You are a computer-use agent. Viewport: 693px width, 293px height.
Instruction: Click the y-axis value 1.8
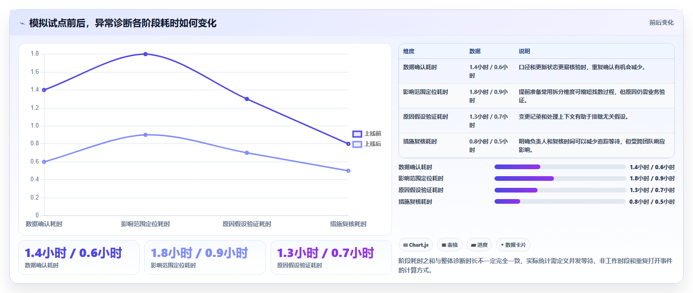point(35,54)
